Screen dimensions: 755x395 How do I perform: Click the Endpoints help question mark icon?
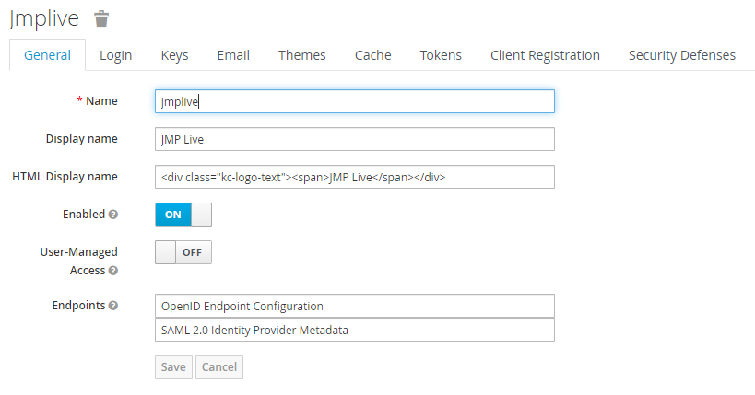pos(112,306)
